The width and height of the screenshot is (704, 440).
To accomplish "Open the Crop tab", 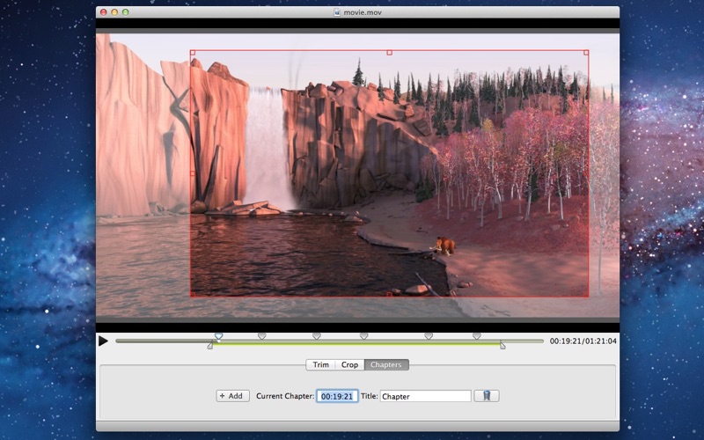I will [349, 364].
